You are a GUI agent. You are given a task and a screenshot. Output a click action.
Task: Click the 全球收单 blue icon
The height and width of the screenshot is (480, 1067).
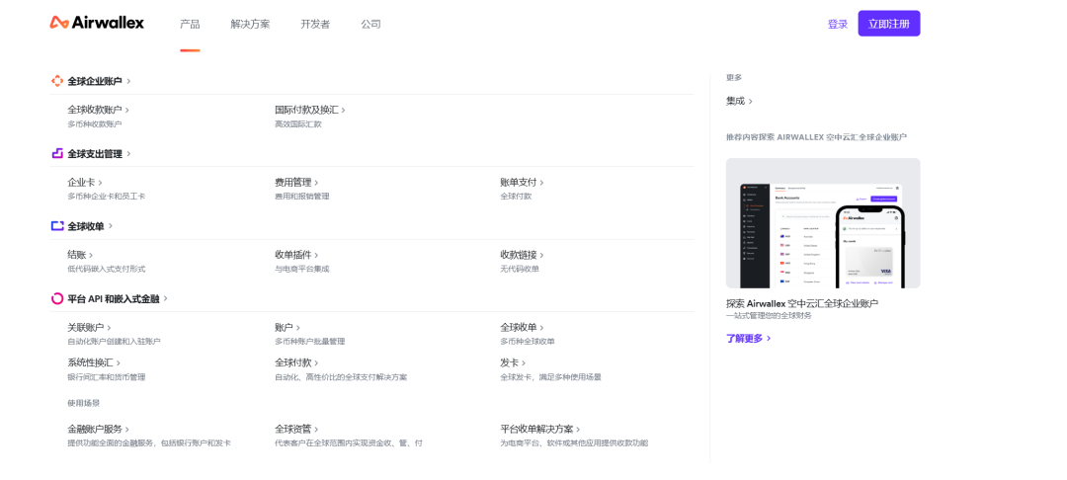tap(57, 226)
